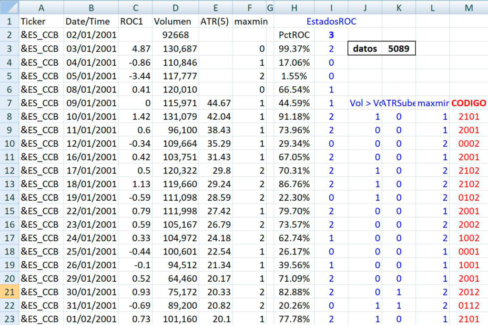Viewport: 488px width, 325px height.
Task: Click the Volumen header cell
Action: [x=175, y=21]
